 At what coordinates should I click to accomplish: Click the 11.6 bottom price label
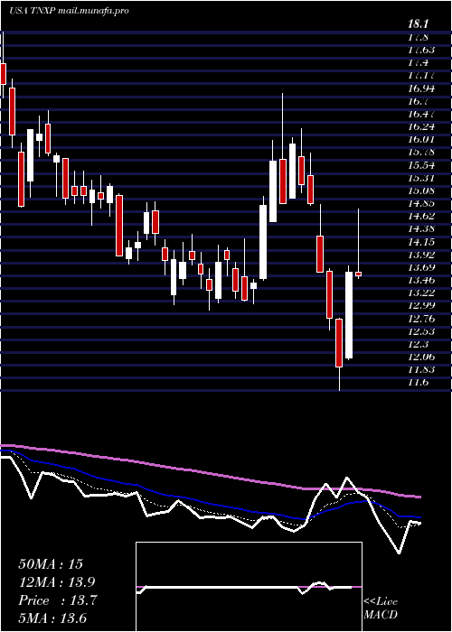pyautogui.click(x=418, y=383)
